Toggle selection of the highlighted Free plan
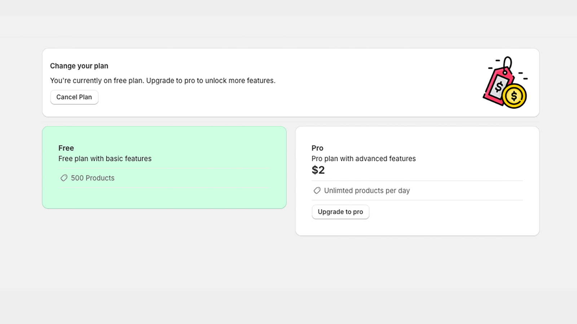Viewport: 577px width, 324px height. [164, 167]
